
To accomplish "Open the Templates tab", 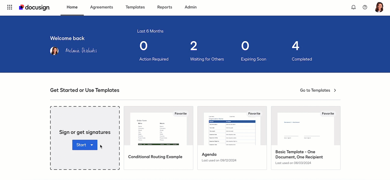I will click(x=135, y=7).
